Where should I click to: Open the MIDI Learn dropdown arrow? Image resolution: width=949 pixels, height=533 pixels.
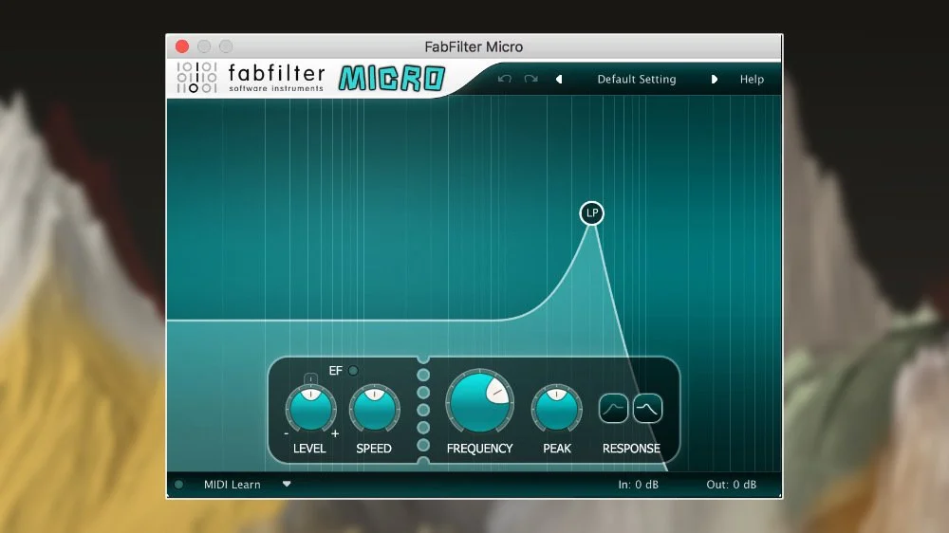coord(287,484)
